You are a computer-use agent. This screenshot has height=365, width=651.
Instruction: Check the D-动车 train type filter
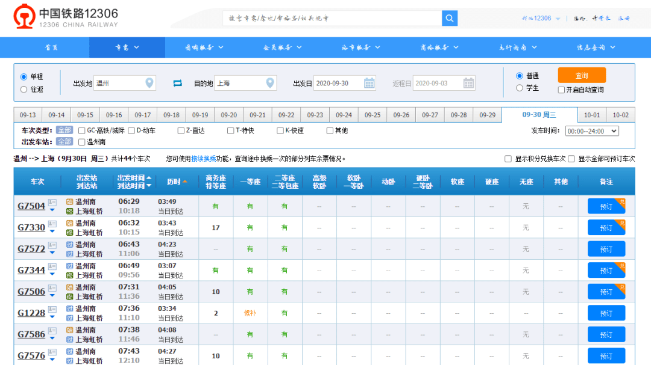[x=131, y=131]
